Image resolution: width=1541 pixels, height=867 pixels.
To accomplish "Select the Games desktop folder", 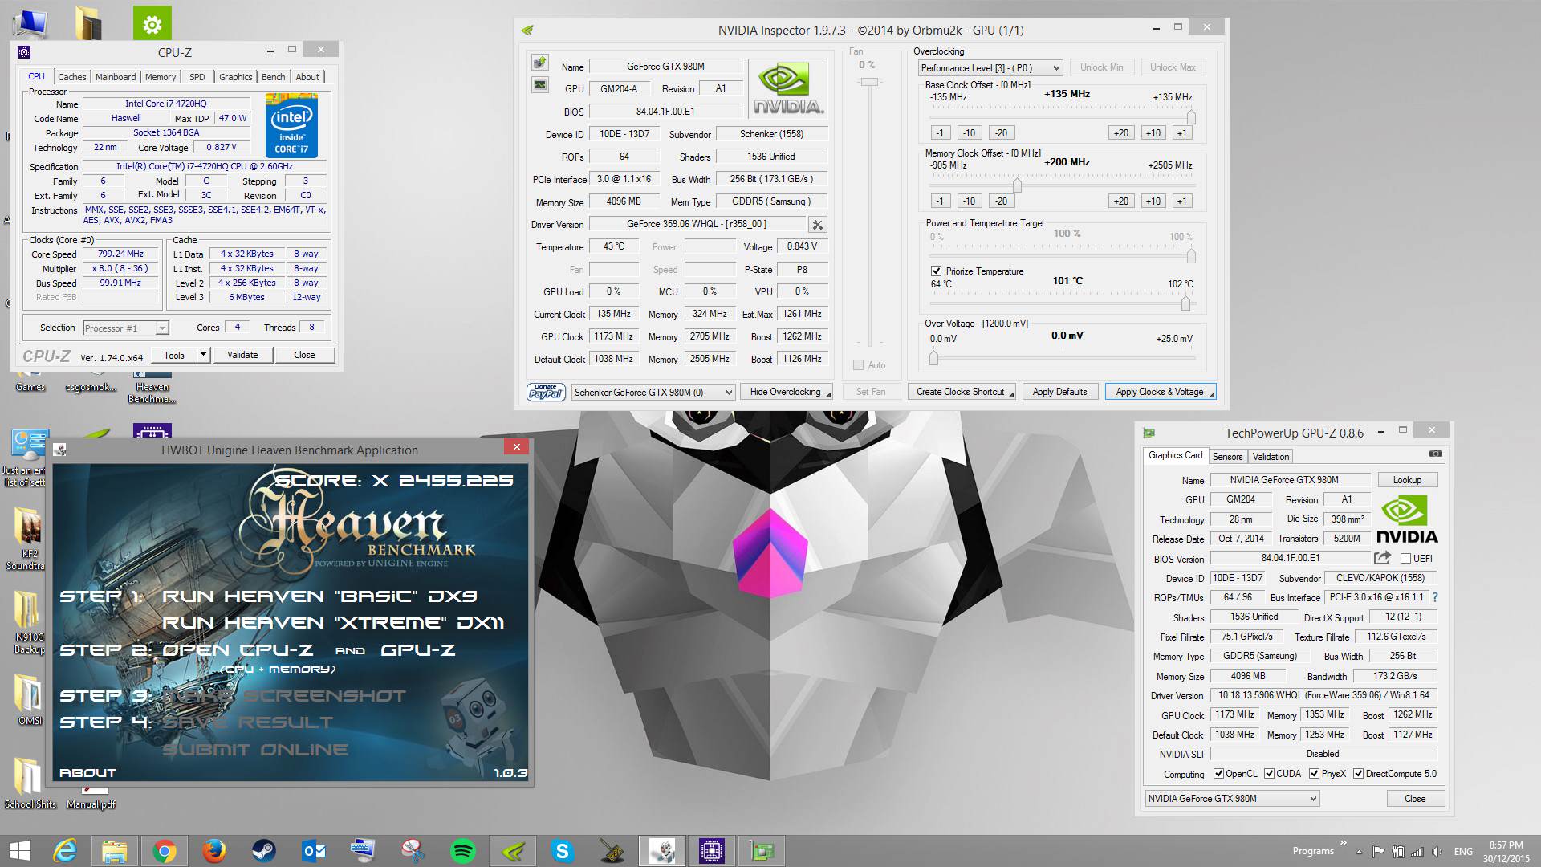I will tap(30, 387).
